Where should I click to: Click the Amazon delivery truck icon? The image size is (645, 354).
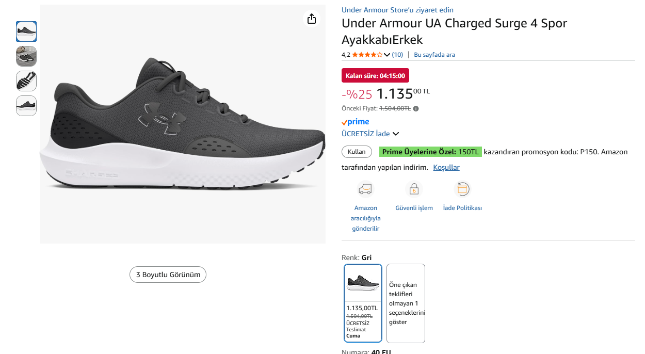pyautogui.click(x=365, y=189)
